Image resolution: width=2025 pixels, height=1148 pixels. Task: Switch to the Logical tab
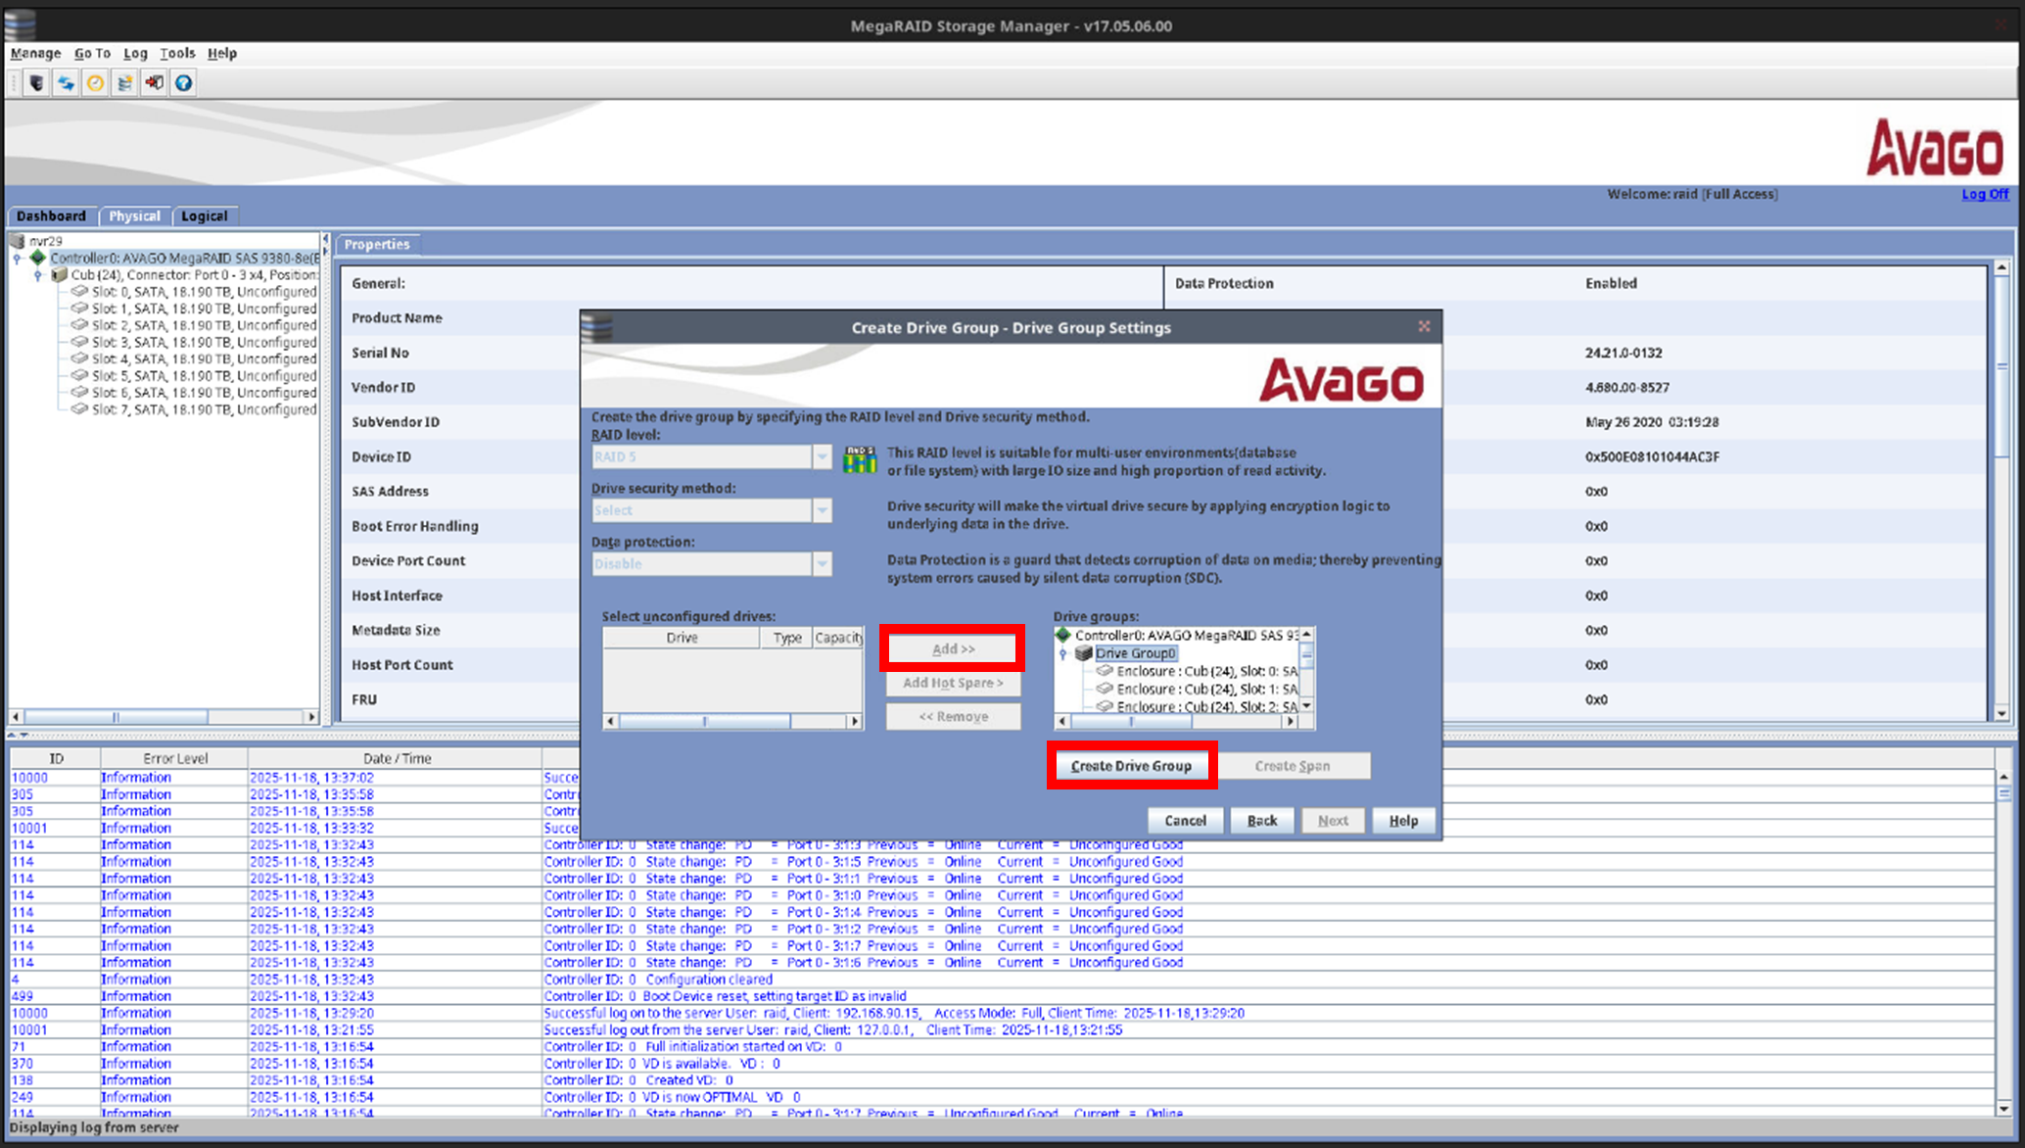tap(204, 215)
